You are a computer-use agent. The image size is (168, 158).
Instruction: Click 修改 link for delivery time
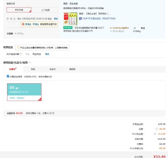56,19
